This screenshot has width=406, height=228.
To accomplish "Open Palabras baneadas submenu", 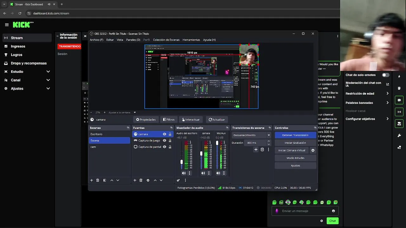I will pos(367,103).
